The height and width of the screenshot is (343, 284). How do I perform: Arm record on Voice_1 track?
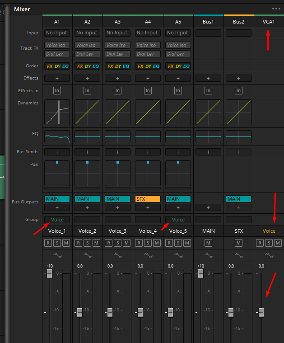click(x=48, y=243)
